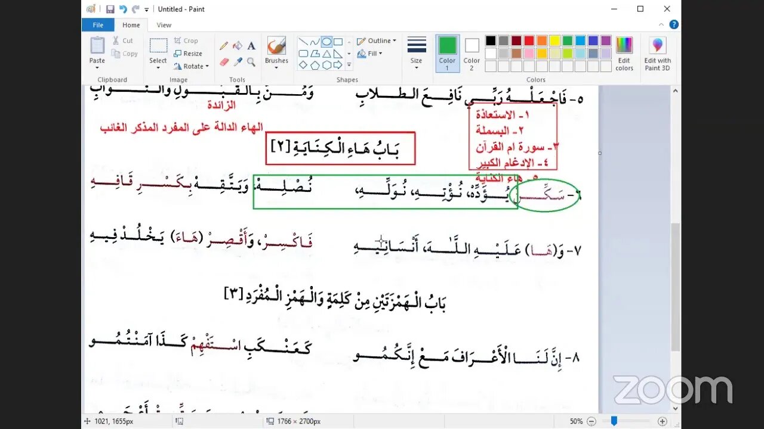This screenshot has width=764, height=429.
Task: Click the Undo arrow in title bar
Action: (123, 9)
